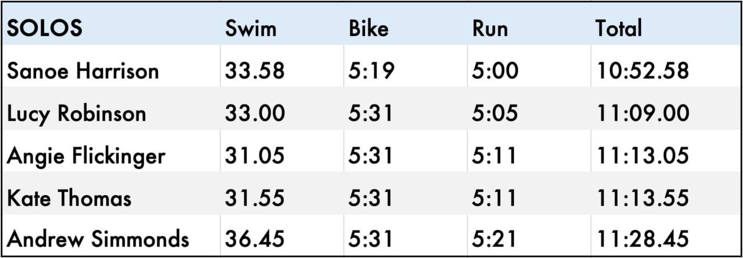
Task: Click total time 10:52.58
Action: click(x=642, y=71)
